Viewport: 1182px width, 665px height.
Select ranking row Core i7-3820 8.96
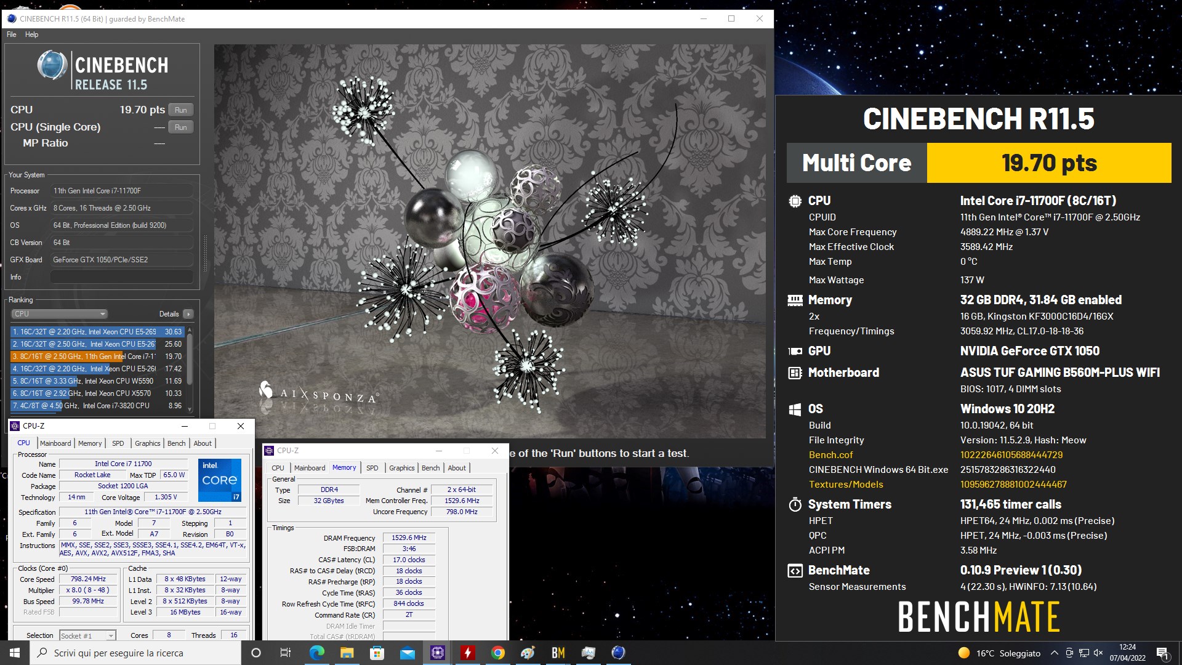[97, 405]
